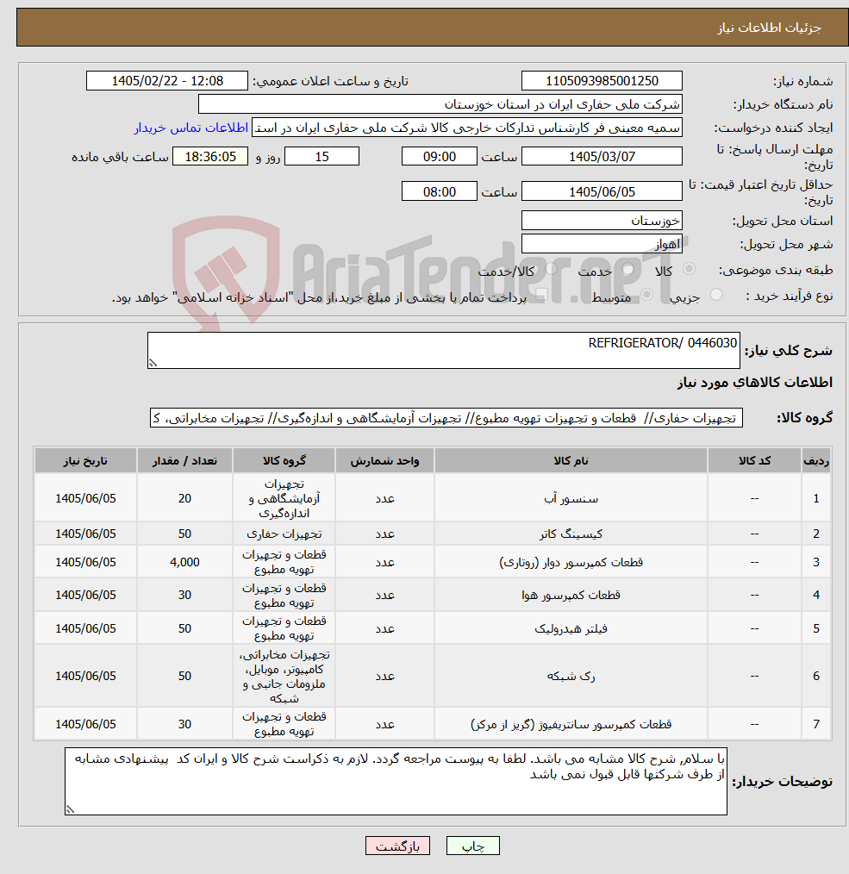Click quantity 20 in سنسور آب row
849x874 pixels.
[184, 498]
